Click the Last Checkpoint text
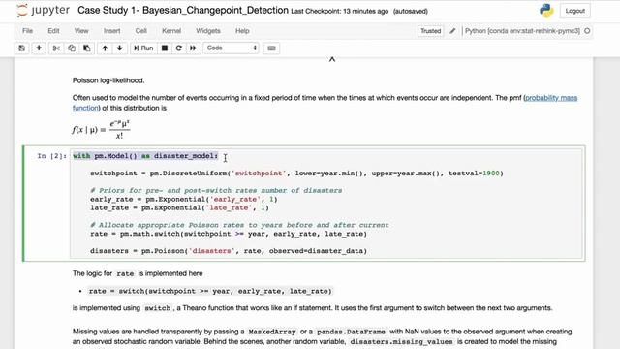The image size is (620, 349). (x=340, y=11)
